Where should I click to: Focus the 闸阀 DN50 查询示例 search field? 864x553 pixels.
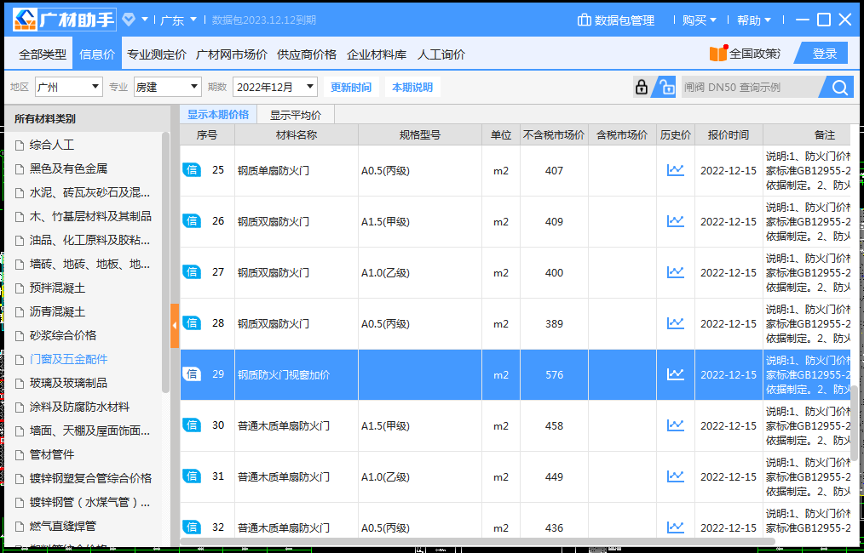tap(749, 87)
